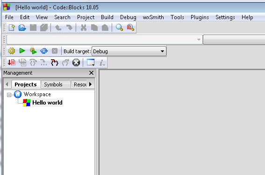
Task: Click the Open file folder icon
Action: [22, 28]
